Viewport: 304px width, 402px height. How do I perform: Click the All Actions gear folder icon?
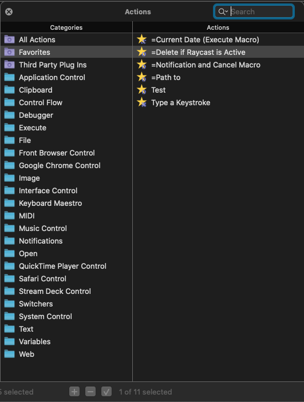click(10, 39)
